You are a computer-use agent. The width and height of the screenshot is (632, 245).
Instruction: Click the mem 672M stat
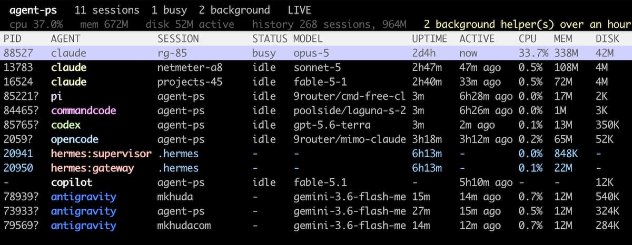click(x=104, y=24)
